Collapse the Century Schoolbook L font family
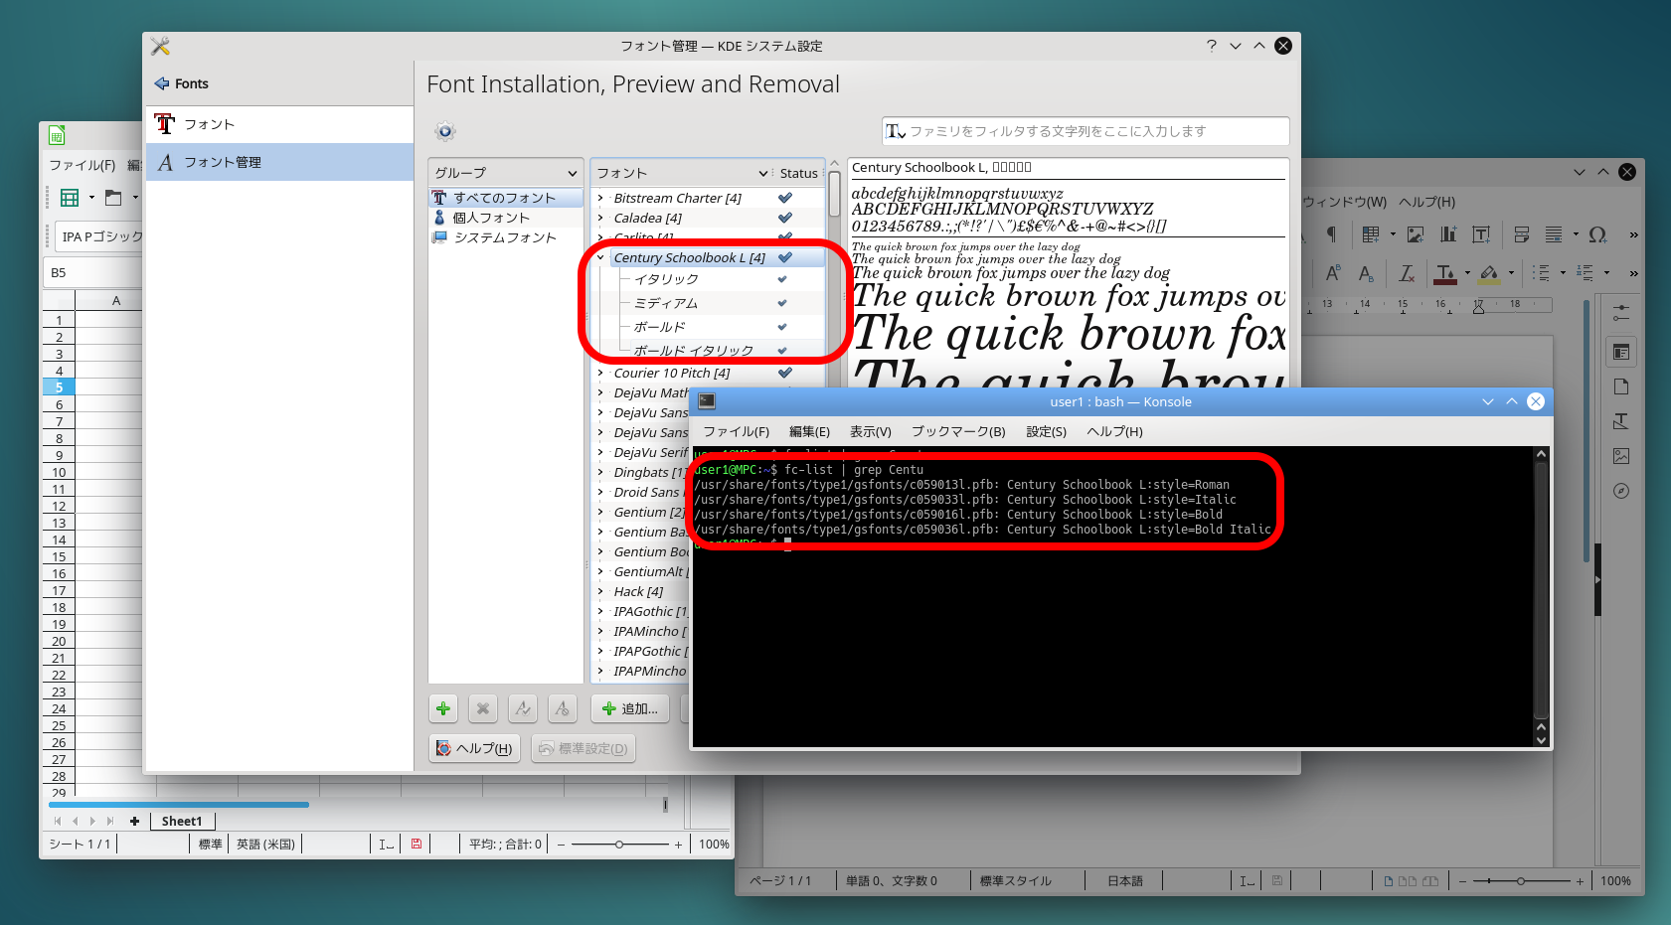Viewport: 1671px width, 925px height. [600, 257]
